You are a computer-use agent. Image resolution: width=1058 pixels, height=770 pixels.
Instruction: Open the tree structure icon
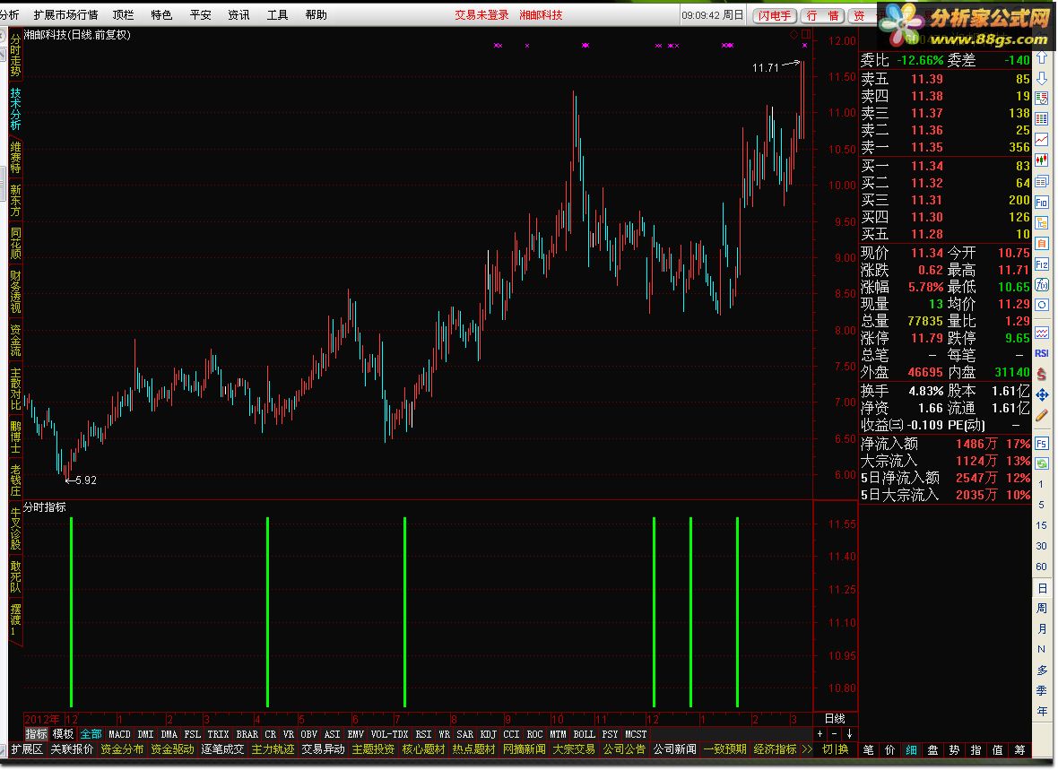[1042, 222]
